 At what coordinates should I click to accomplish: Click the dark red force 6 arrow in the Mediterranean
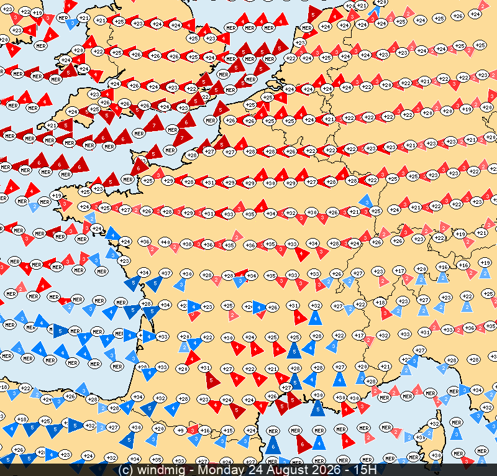(x=303, y=444)
